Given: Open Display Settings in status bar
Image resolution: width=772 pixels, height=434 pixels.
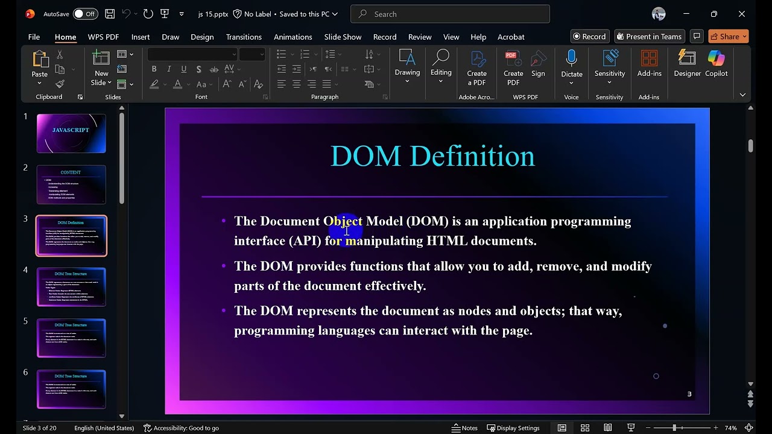Looking at the screenshot, I should point(513,428).
